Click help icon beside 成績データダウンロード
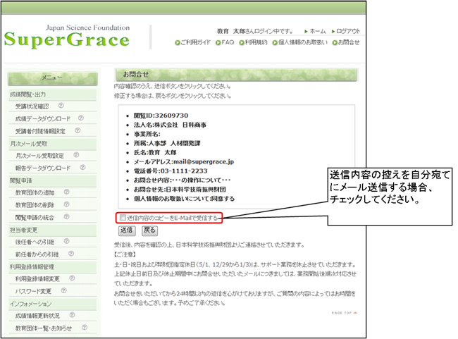This screenshot has width=458, height=339. point(80,118)
